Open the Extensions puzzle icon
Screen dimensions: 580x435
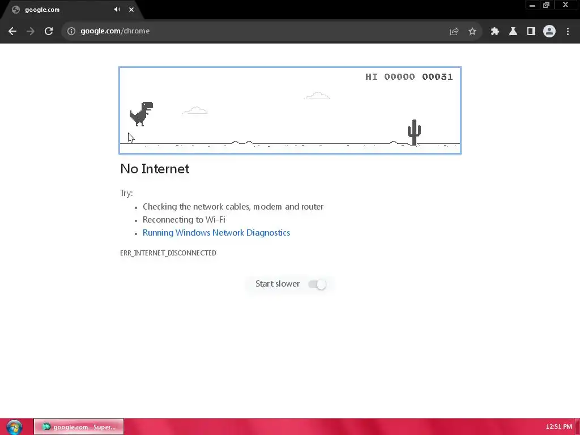495,32
